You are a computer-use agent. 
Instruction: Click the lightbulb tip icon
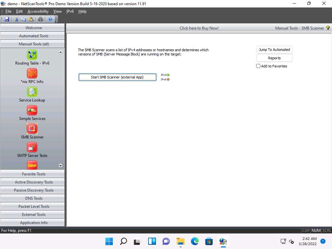pyautogui.click(x=328, y=28)
